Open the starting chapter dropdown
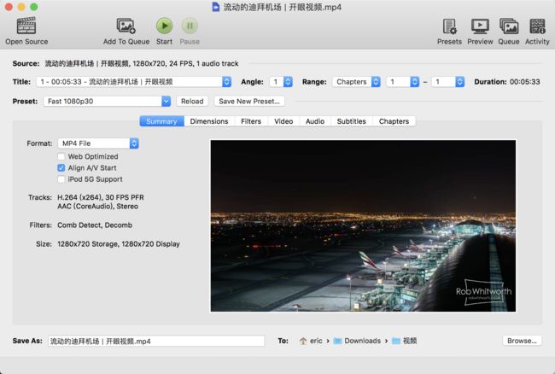The width and height of the screenshot is (555, 374). [x=403, y=82]
